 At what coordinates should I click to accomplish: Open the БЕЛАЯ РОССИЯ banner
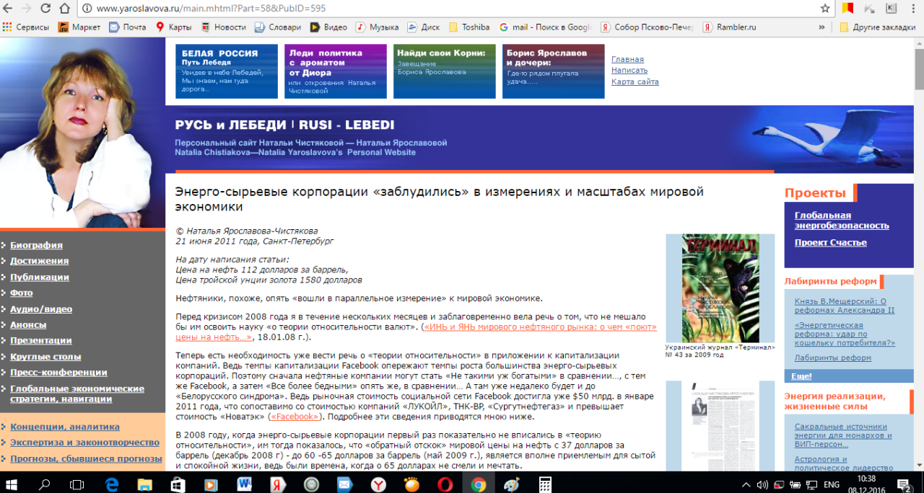227,71
